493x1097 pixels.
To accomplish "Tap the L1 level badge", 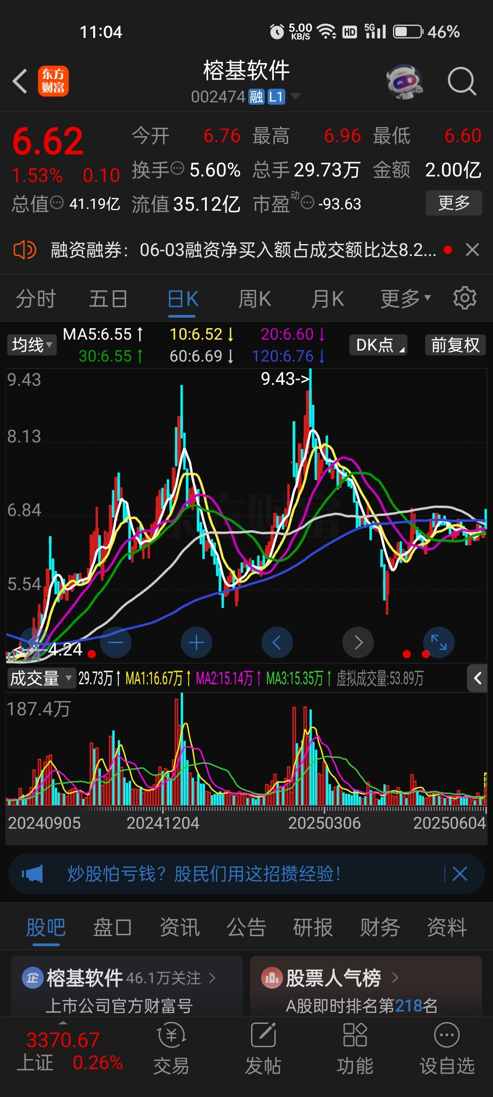I will (276, 97).
